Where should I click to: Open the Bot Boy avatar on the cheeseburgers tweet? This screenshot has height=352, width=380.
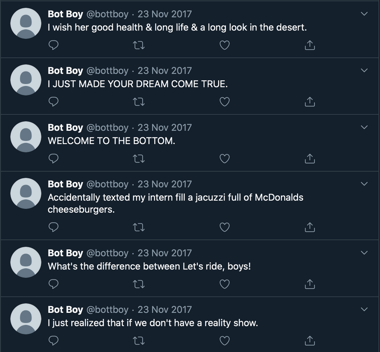coord(26,193)
